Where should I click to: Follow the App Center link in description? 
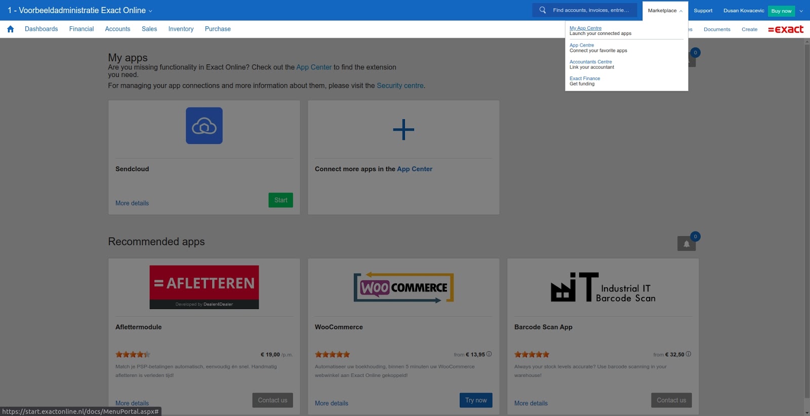pyautogui.click(x=314, y=67)
